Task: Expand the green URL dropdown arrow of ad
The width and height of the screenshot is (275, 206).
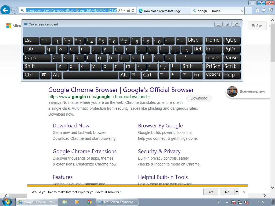Action: click(x=149, y=97)
